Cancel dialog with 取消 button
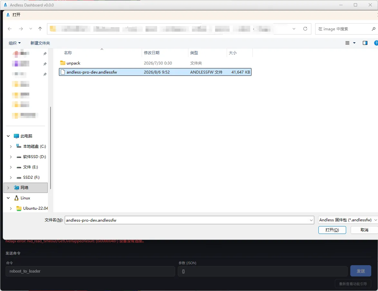This screenshot has width=378, height=291. tap(364, 230)
